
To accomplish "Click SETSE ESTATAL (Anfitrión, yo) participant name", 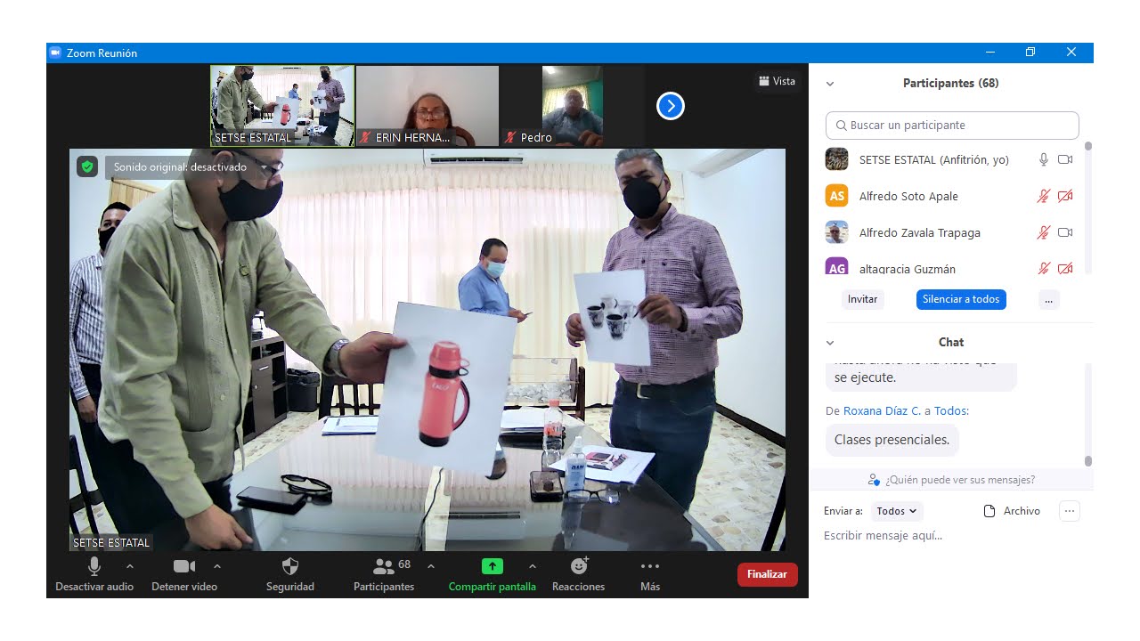I will [934, 160].
